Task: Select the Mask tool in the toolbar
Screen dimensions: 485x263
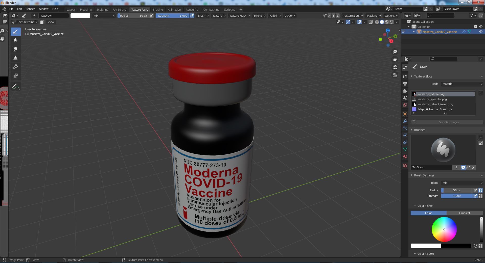Action: pyautogui.click(x=15, y=75)
